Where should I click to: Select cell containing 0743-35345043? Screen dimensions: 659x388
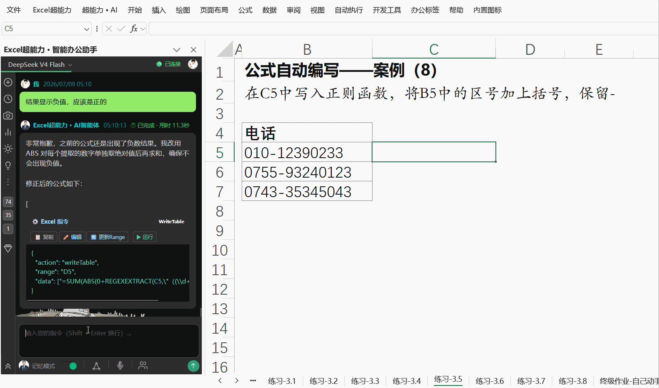(x=307, y=191)
